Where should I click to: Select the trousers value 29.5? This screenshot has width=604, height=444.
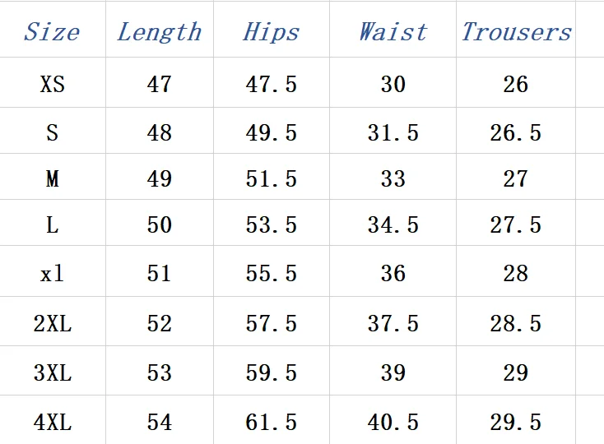point(516,423)
